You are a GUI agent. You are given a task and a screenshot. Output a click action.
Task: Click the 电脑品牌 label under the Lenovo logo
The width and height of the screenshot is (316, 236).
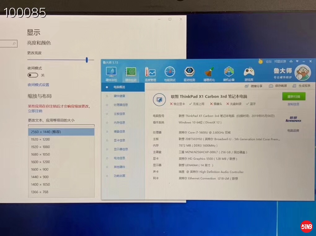click(293, 130)
